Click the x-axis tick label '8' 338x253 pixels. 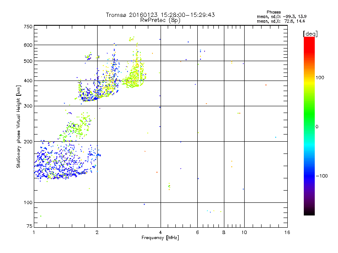(224, 232)
